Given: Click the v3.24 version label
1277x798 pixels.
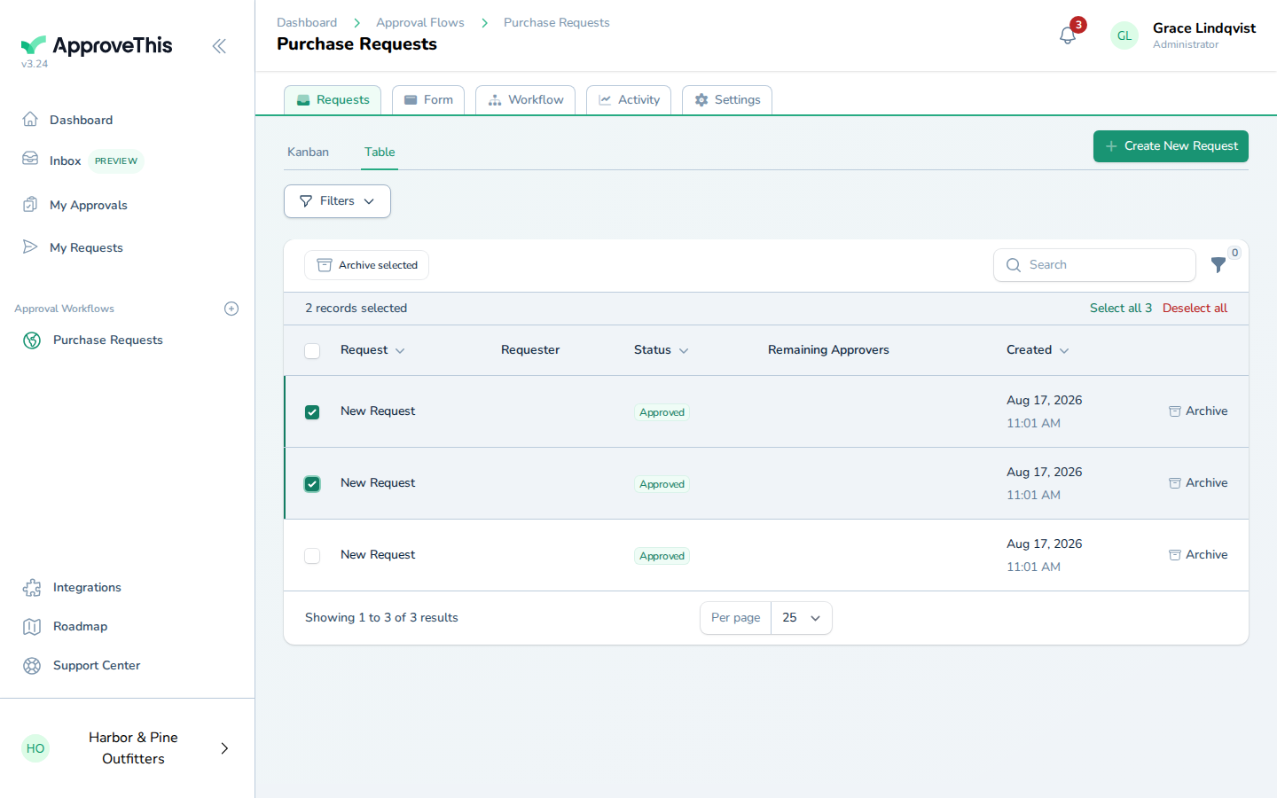Looking at the screenshot, I should point(35,64).
